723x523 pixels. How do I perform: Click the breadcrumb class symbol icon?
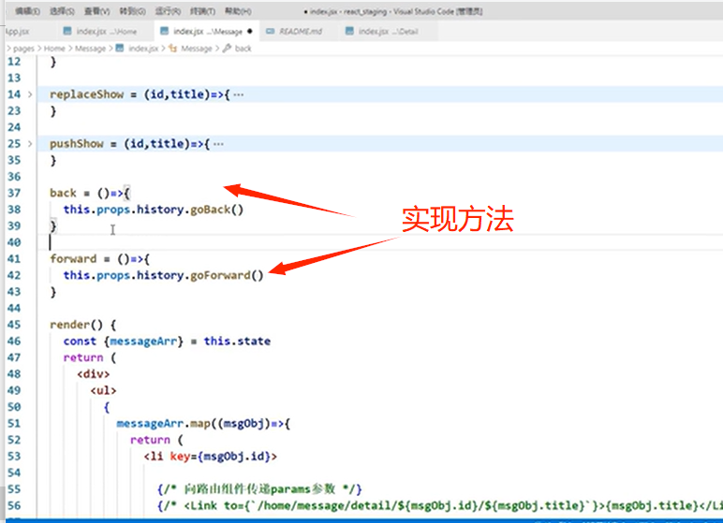173,48
